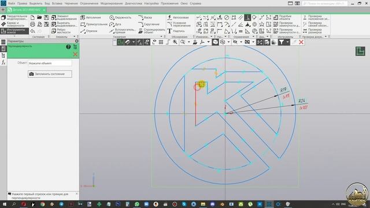This screenshot has height=208, width=370.
Task: Select the Дуга arc tool
Action: coord(115,24)
